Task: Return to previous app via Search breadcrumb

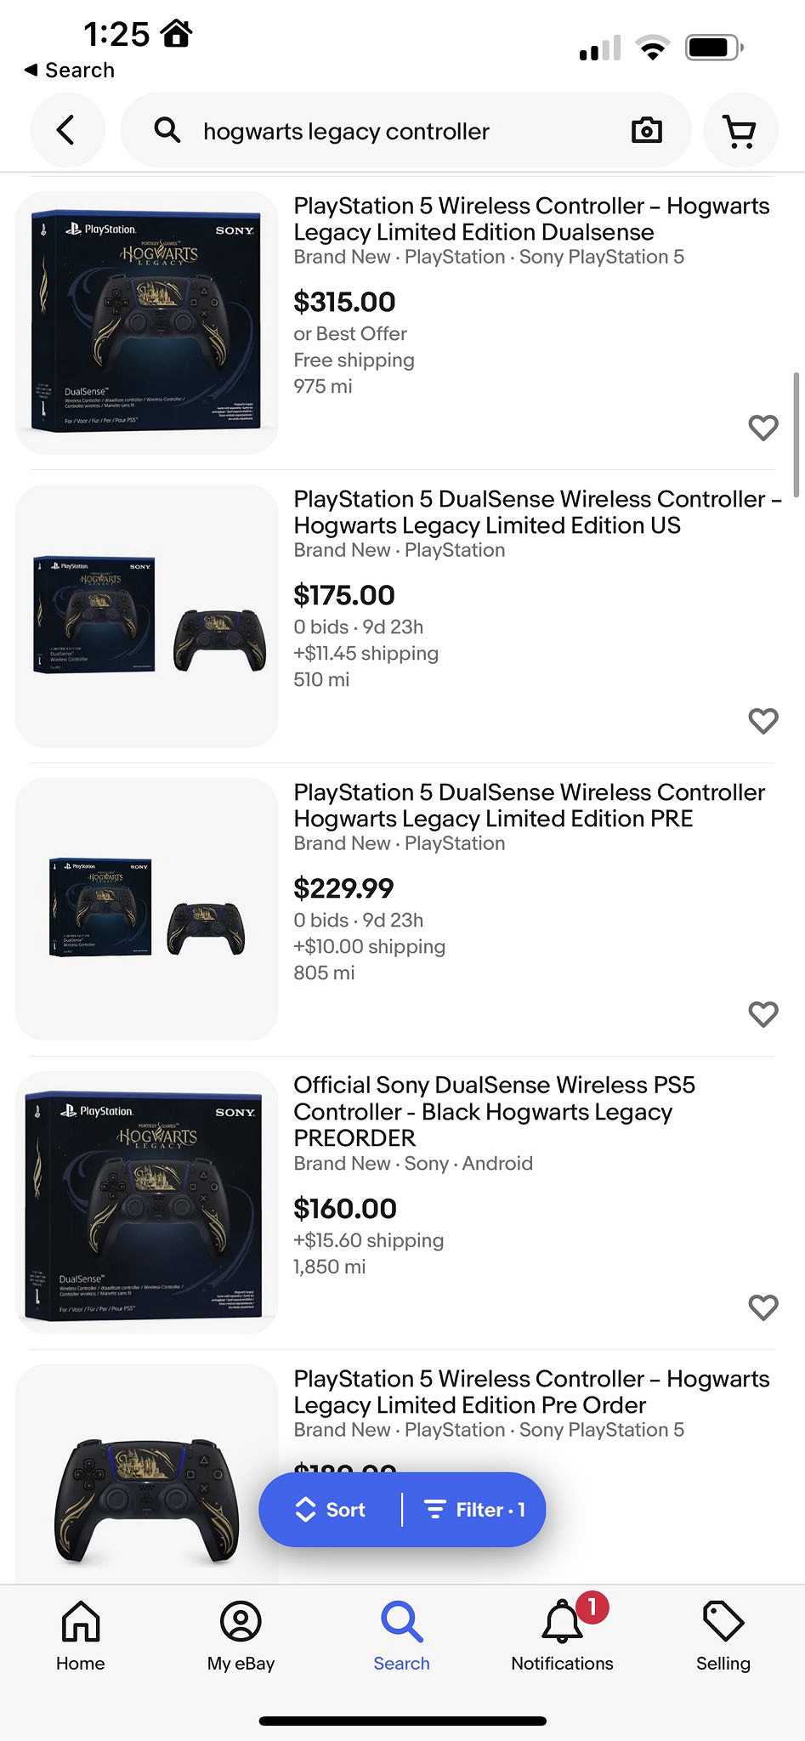Action: pos(70,70)
